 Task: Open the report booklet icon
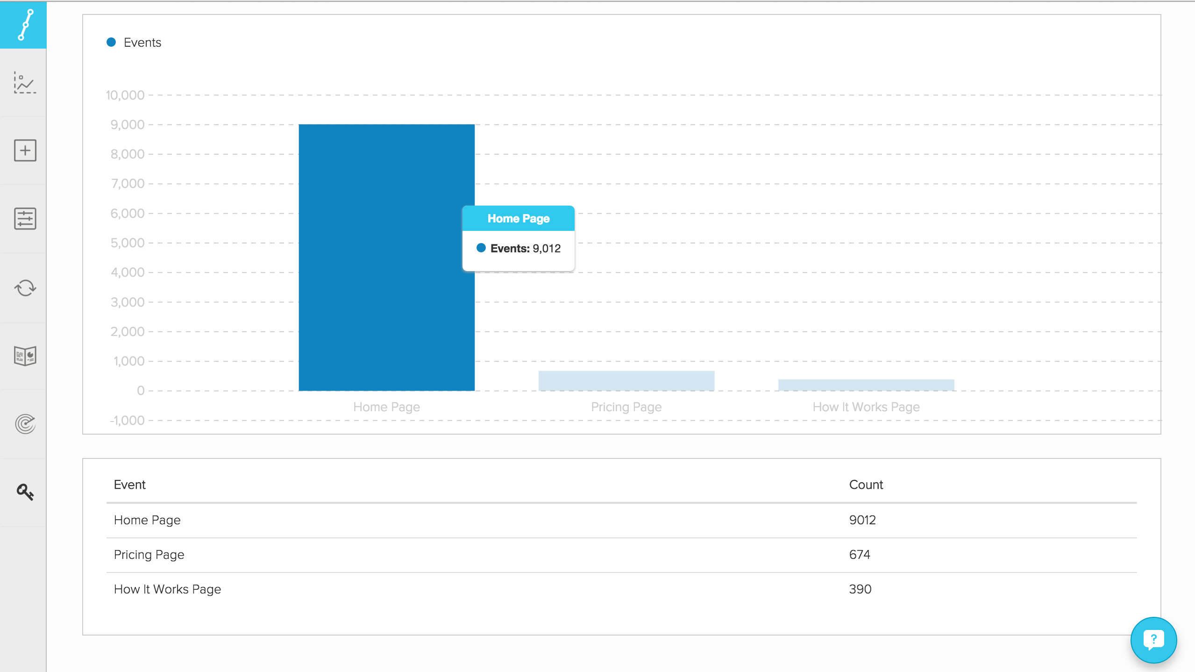coord(25,356)
